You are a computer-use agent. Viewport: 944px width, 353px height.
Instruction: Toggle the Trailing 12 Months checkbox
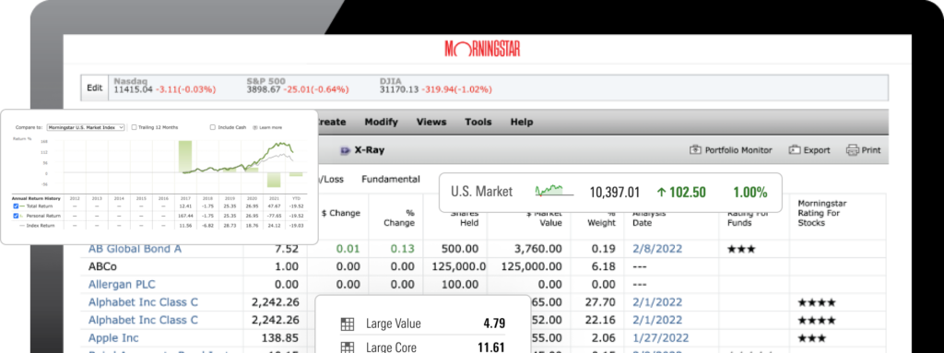(135, 128)
